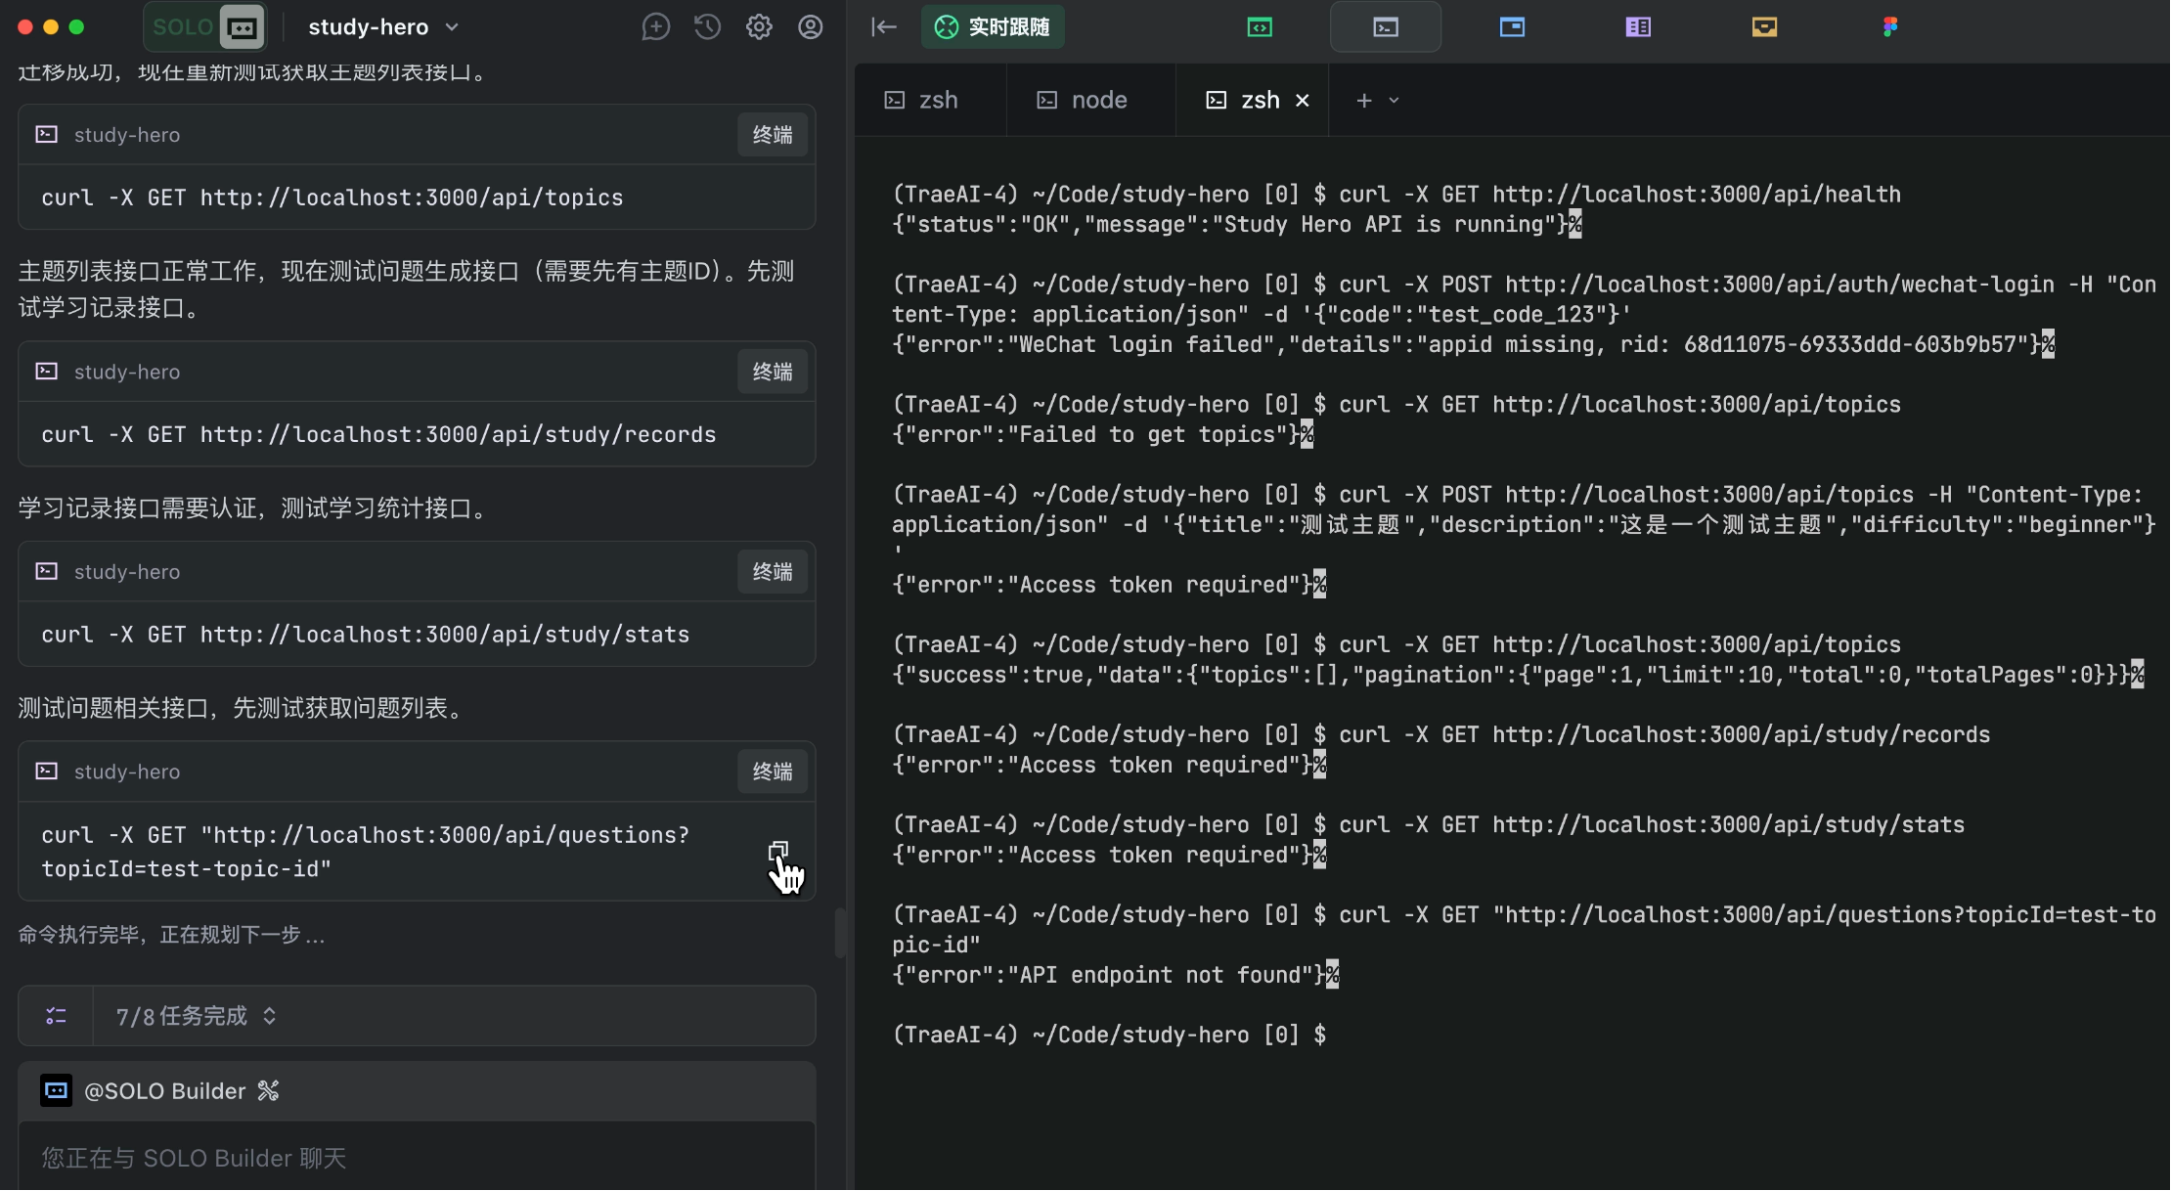Open chat history clock icon

pos(707,27)
